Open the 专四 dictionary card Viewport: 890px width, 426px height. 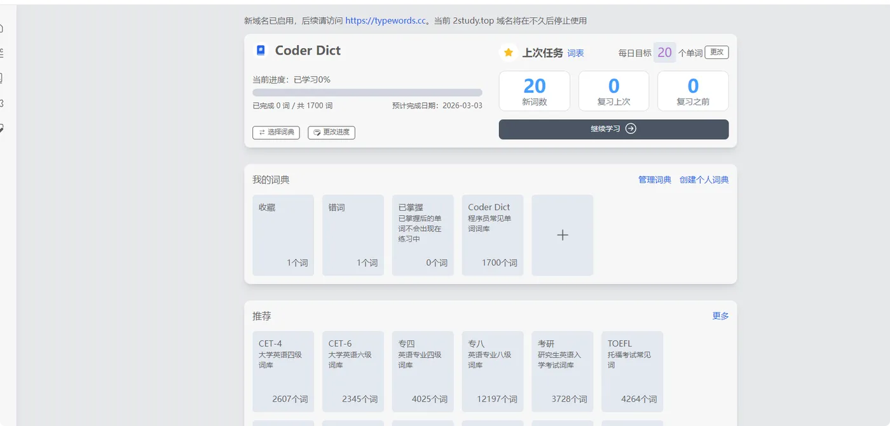(x=423, y=372)
